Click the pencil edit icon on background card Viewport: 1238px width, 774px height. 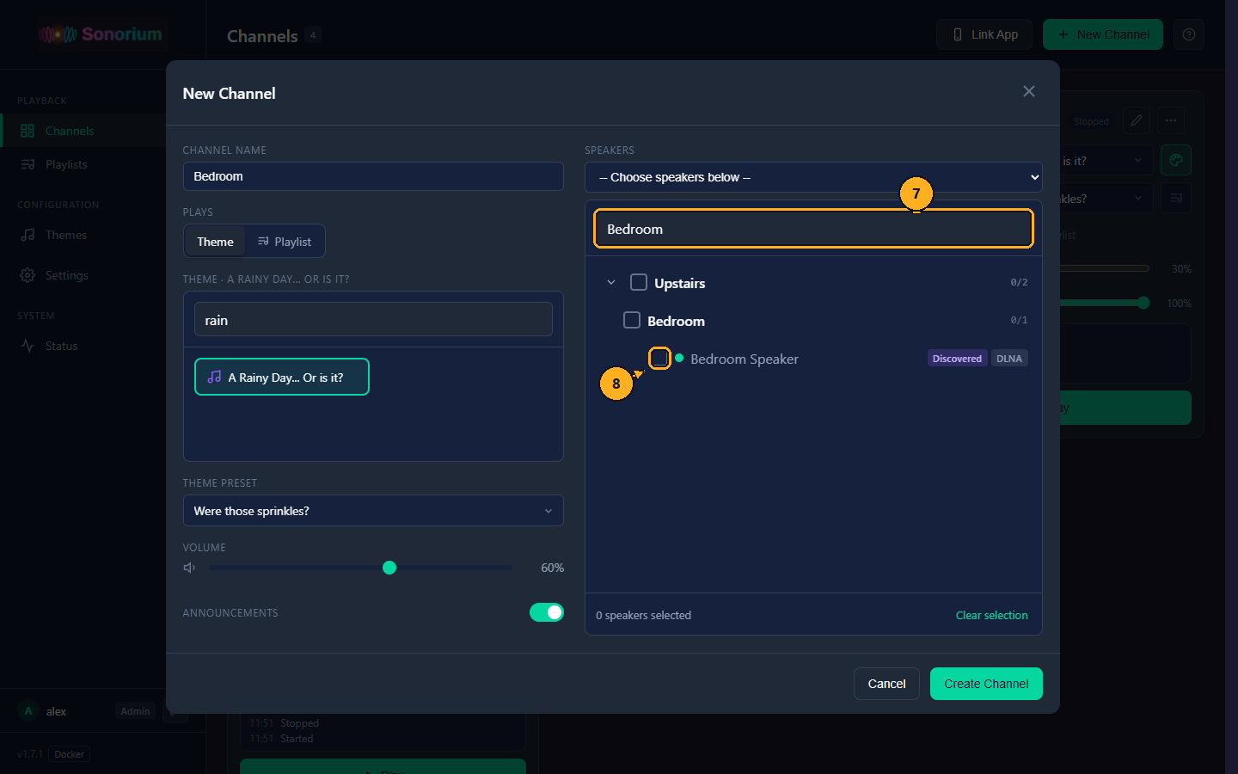[1137, 120]
